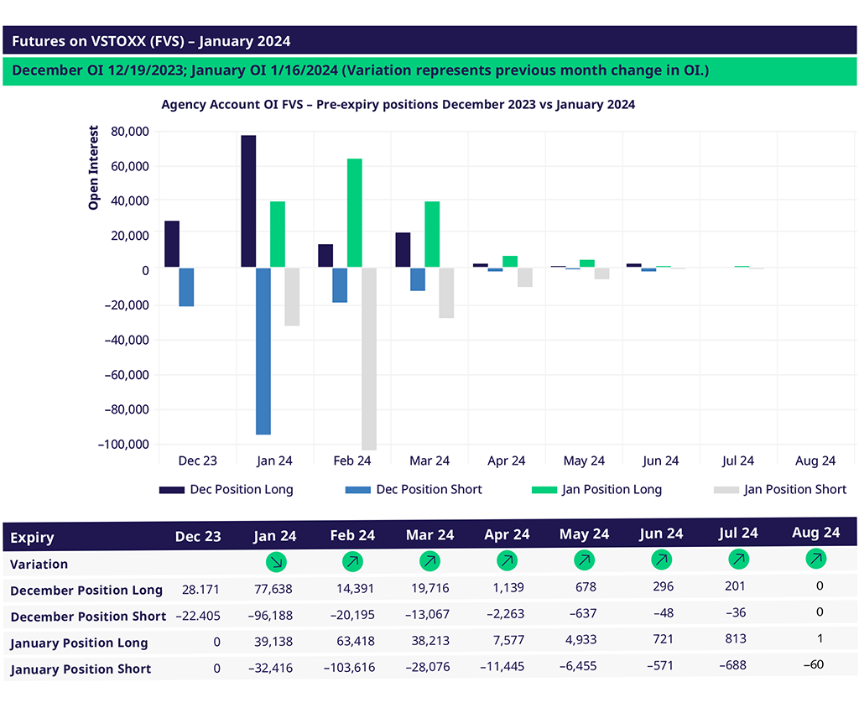Viewport: 859px width, 708px height.
Task: Click the Jul 24 variation arrow icon
Action: pyautogui.click(x=739, y=559)
